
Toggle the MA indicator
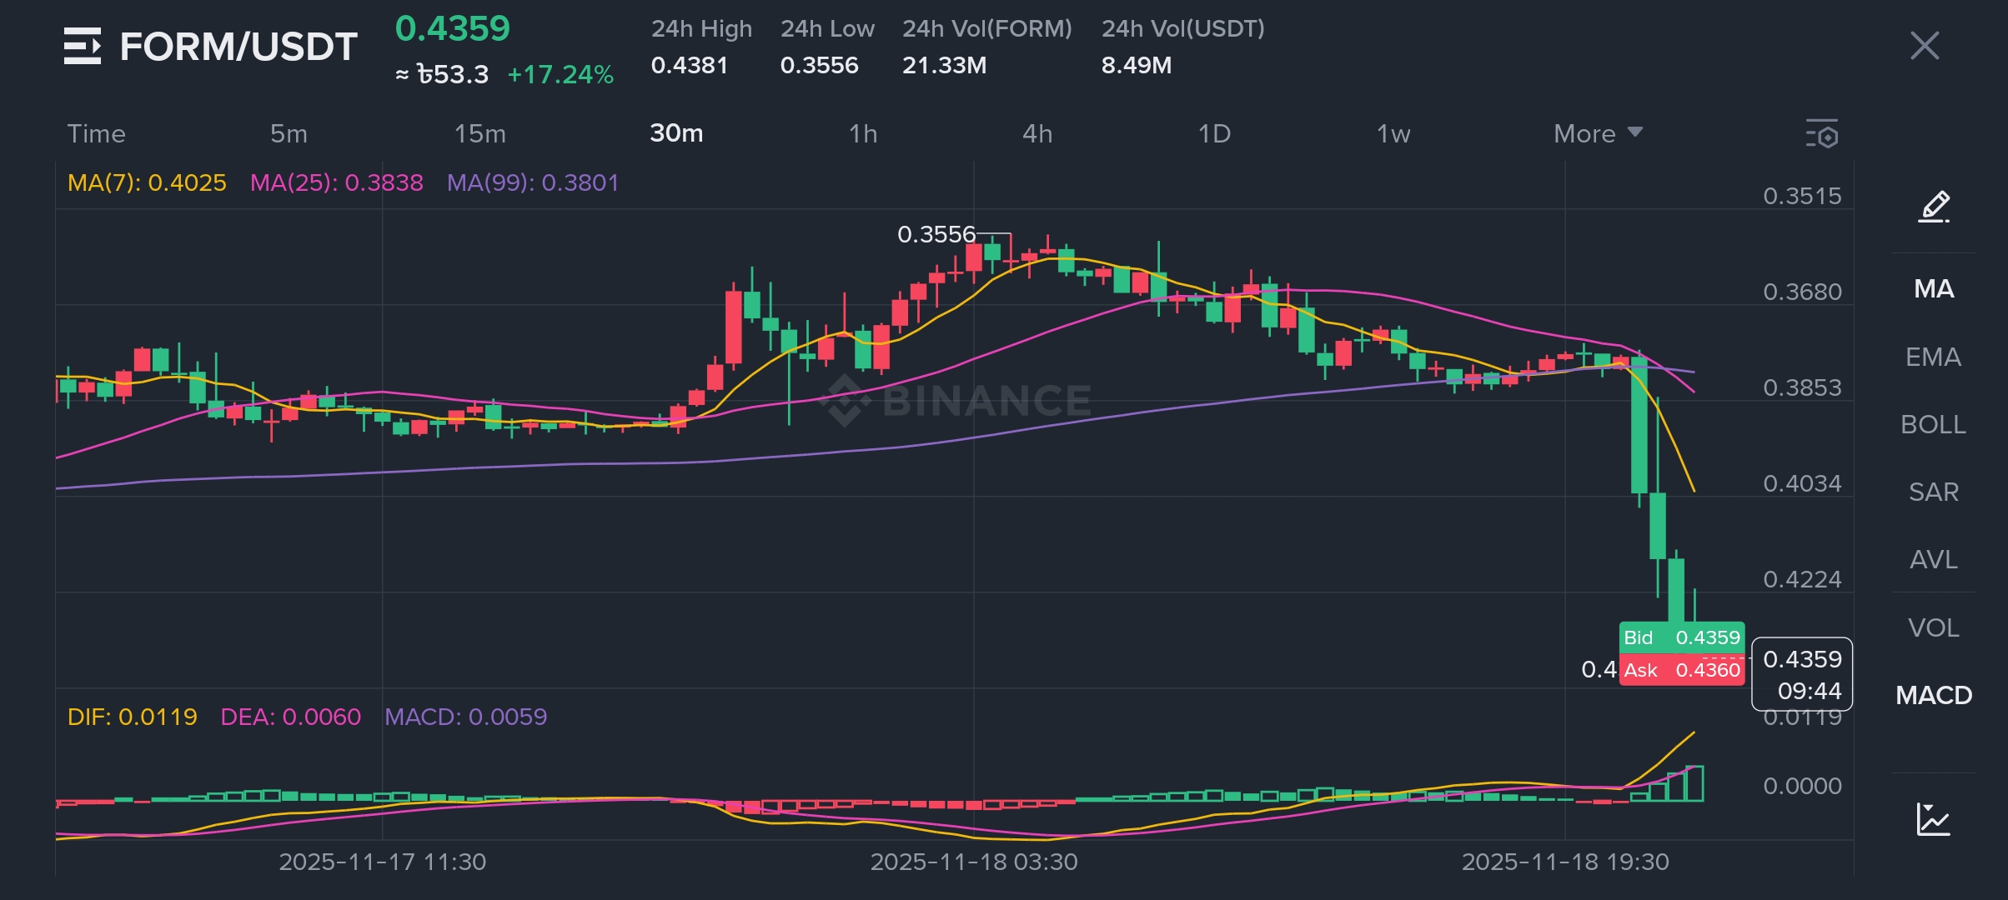point(1933,289)
